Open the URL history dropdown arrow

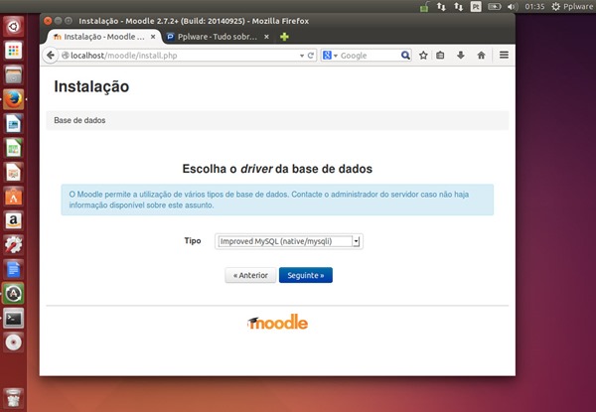click(301, 56)
